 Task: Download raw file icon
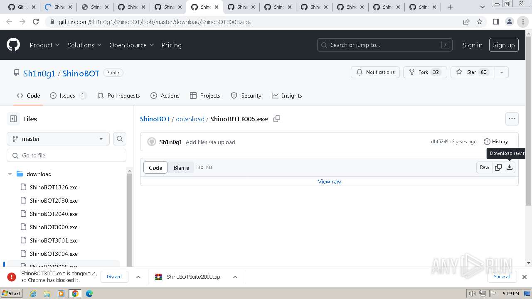[510, 167]
